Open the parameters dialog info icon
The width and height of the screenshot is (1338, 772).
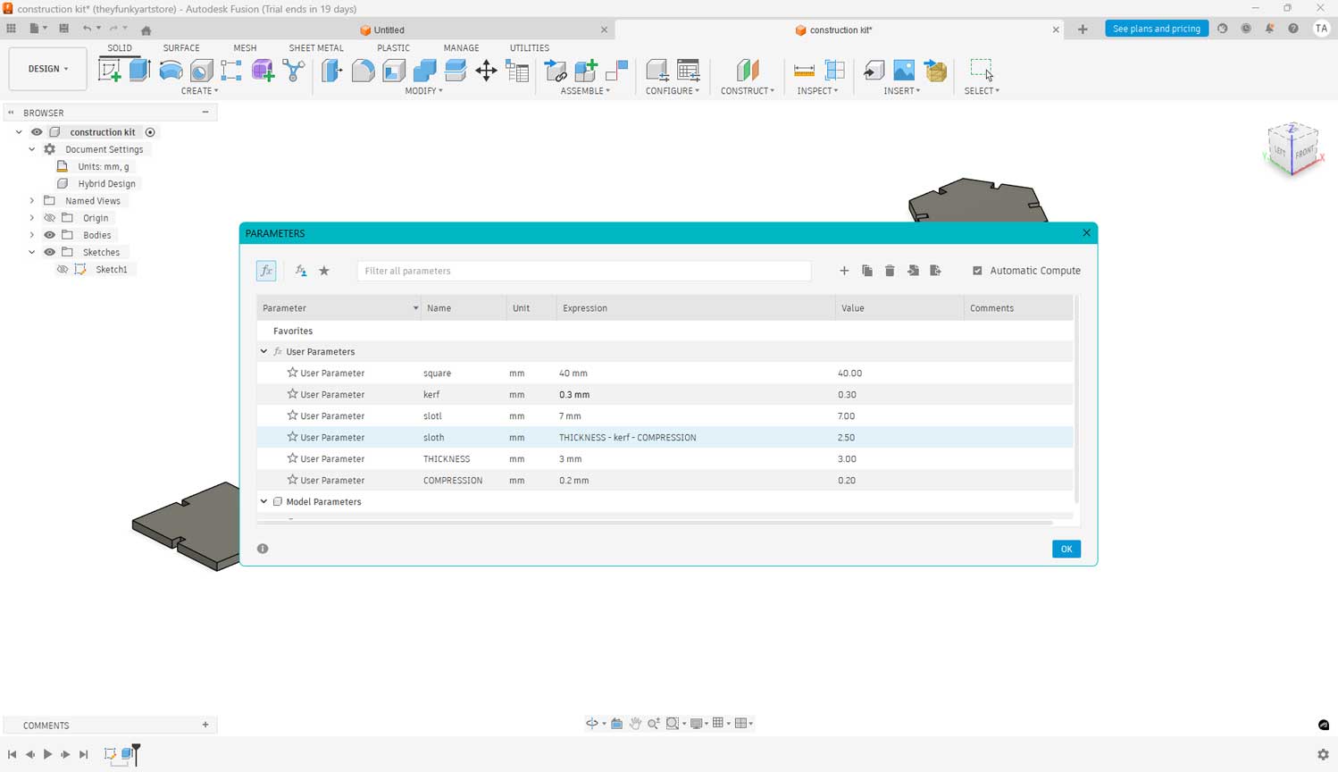tap(263, 549)
